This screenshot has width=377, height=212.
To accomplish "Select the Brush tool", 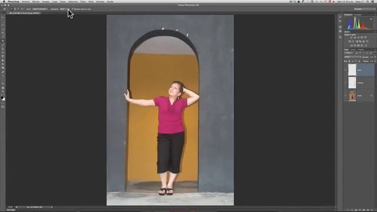I will (x=3, y=45).
